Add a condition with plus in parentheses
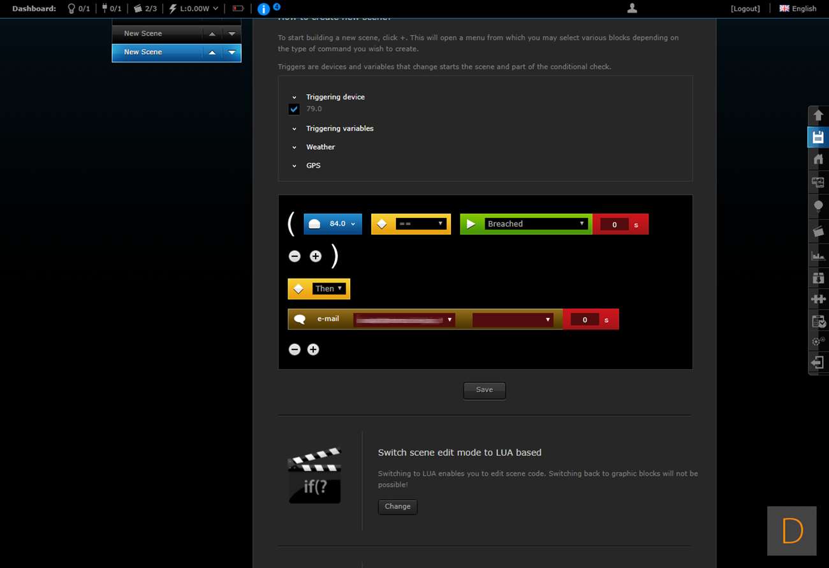The width and height of the screenshot is (829, 568). [316, 256]
